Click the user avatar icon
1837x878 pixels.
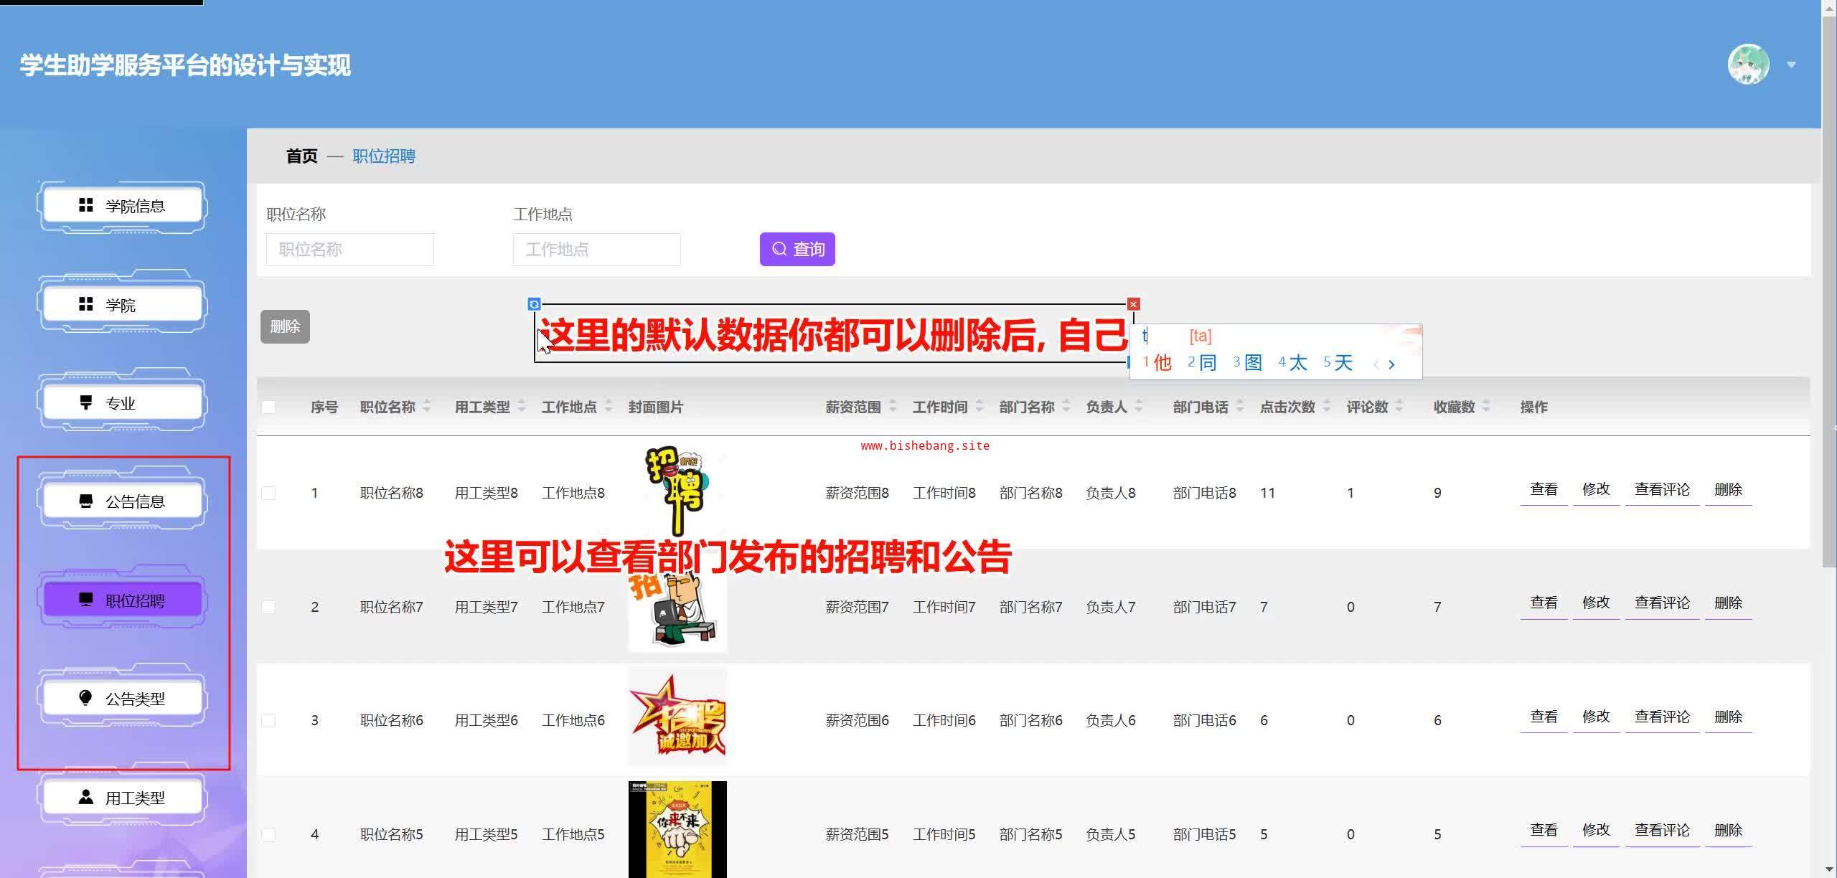[1748, 65]
